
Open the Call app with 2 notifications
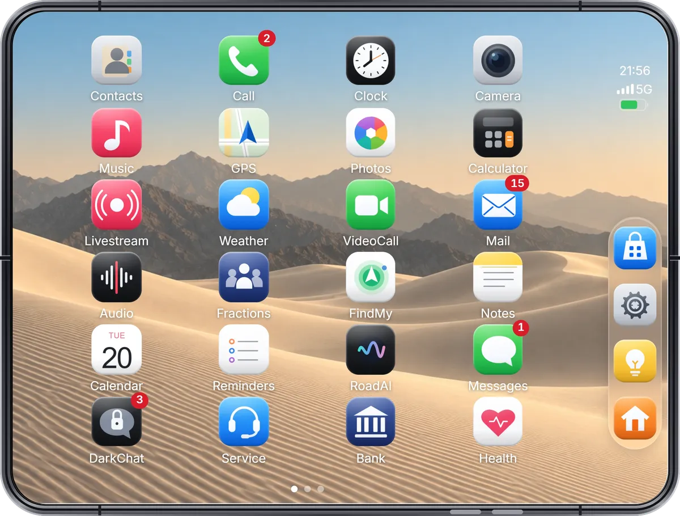[x=244, y=61]
